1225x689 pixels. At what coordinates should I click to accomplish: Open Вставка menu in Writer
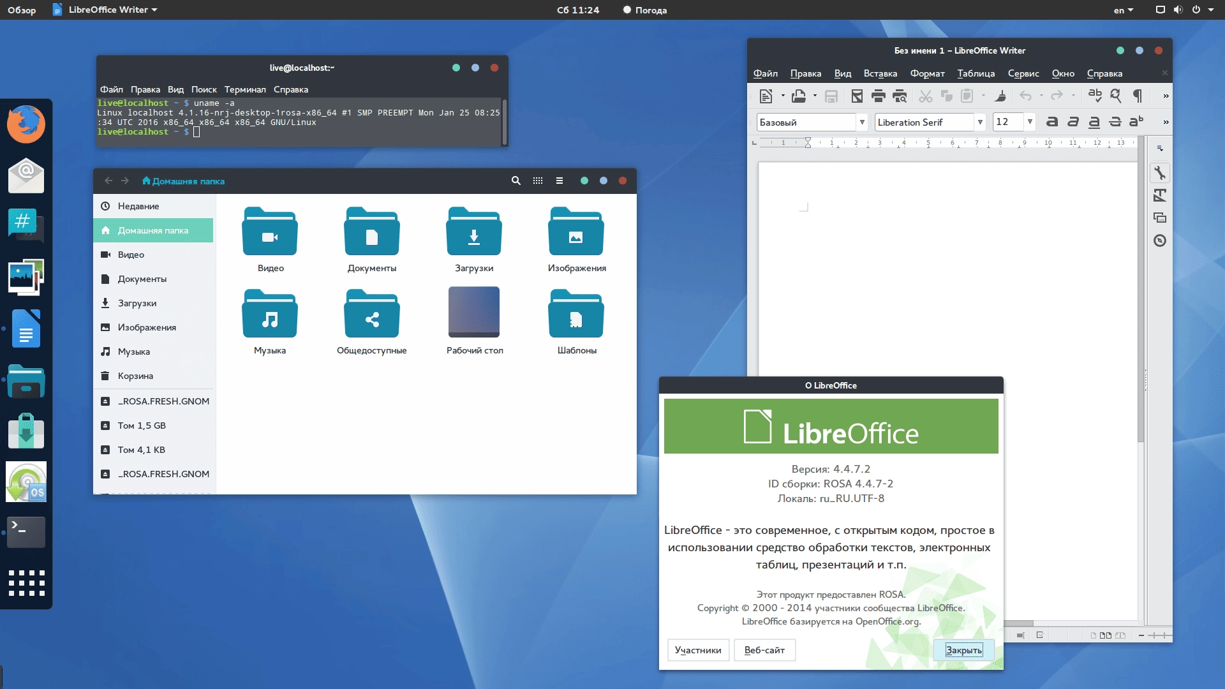[880, 73]
